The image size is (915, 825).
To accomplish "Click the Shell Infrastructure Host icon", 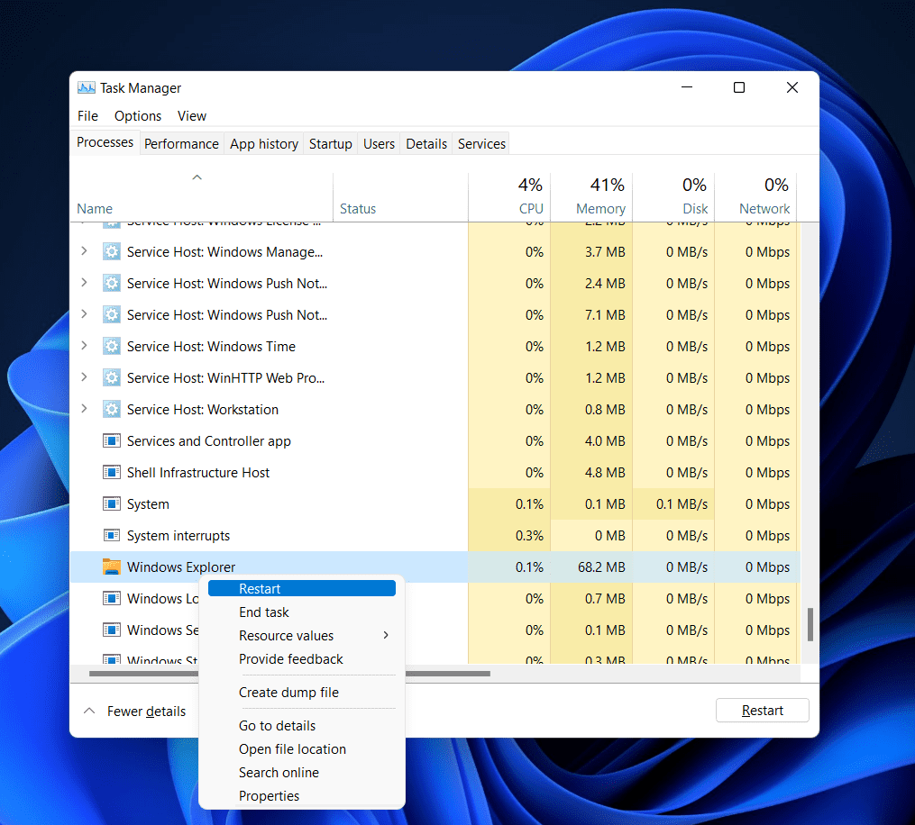I will tap(112, 472).
